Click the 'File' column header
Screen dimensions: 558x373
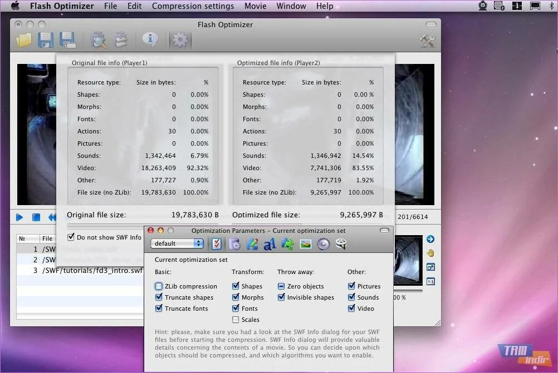tap(47, 238)
